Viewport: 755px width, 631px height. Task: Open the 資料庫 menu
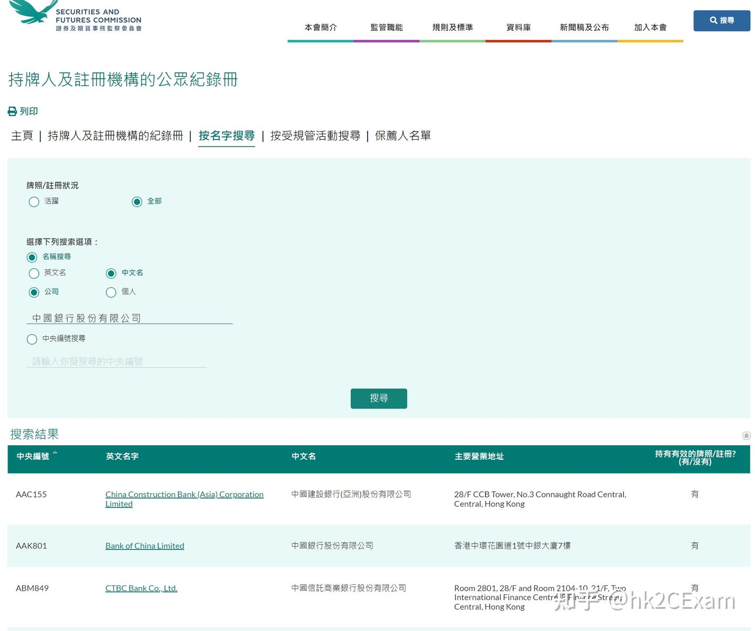518,27
